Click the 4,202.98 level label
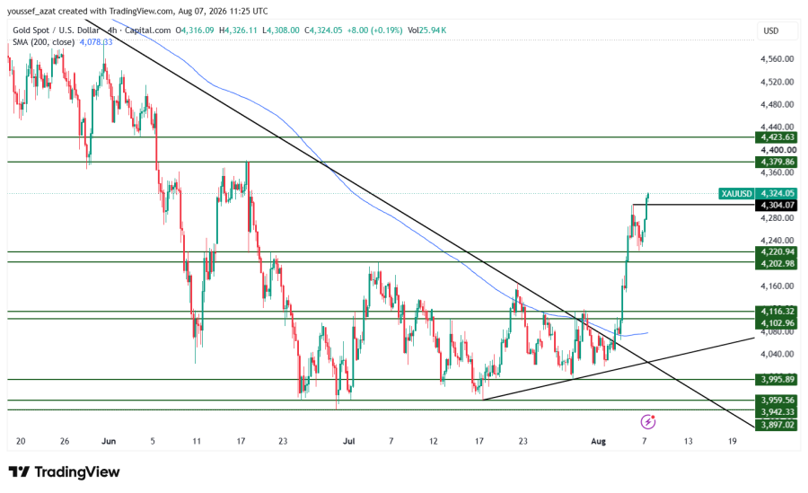Viewport: 808px width, 493px height. click(776, 263)
